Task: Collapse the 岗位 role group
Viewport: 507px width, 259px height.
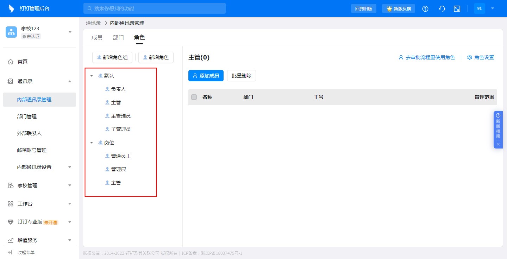Action: coord(92,143)
